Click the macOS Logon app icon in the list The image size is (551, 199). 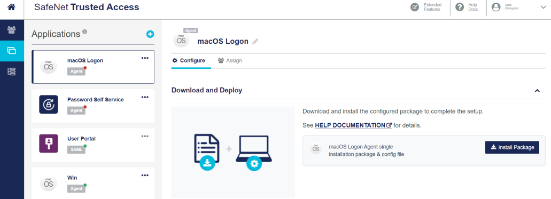(49, 66)
